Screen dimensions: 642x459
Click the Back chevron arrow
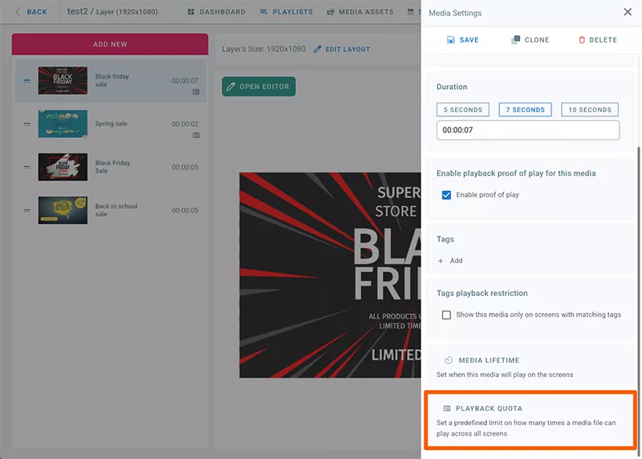click(18, 12)
